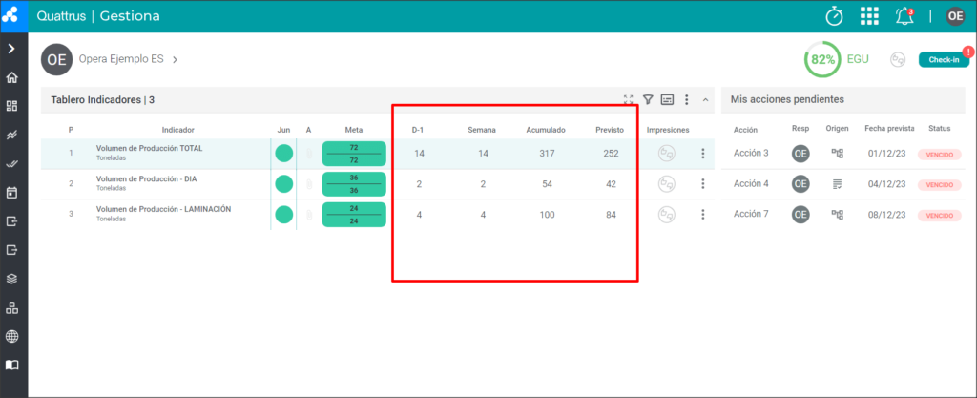Open the org hierarchy sidebar icon
This screenshot has height=398, width=977.
(x=11, y=307)
